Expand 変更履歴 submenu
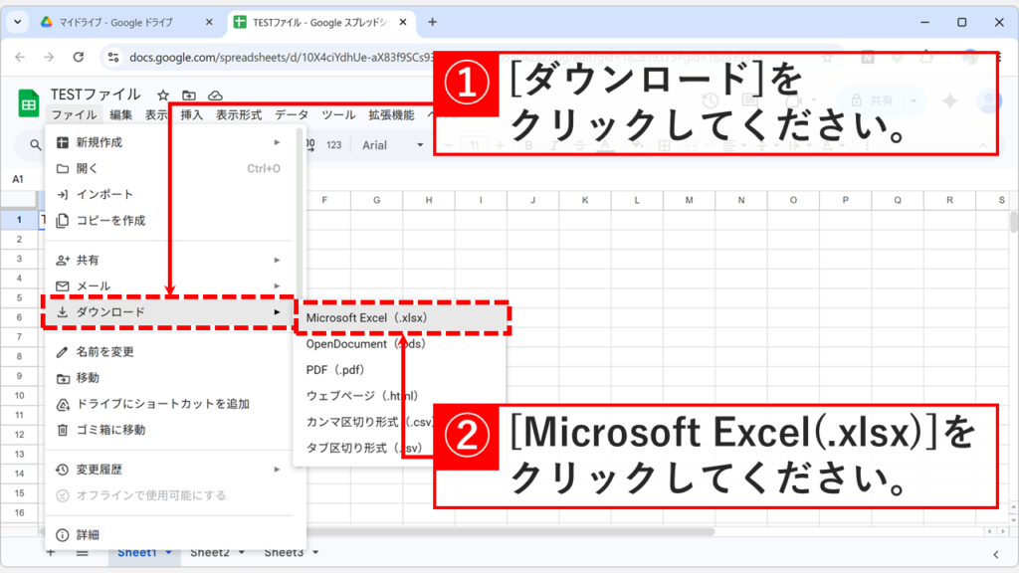The width and height of the screenshot is (1019, 573). click(x=169, y=470)
